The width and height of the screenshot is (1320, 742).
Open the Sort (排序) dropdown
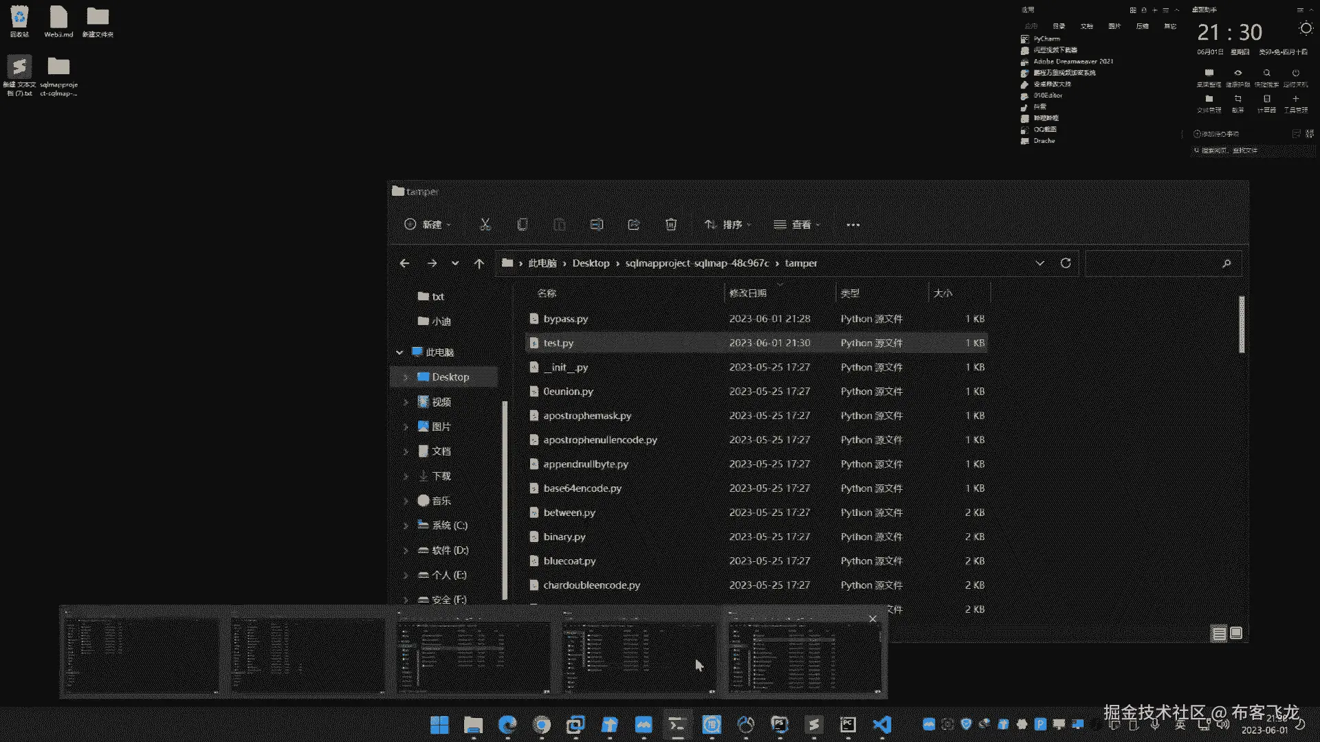coord(727,225)
